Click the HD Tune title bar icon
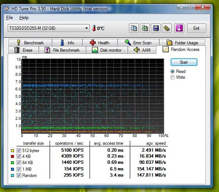 [7, 9]
